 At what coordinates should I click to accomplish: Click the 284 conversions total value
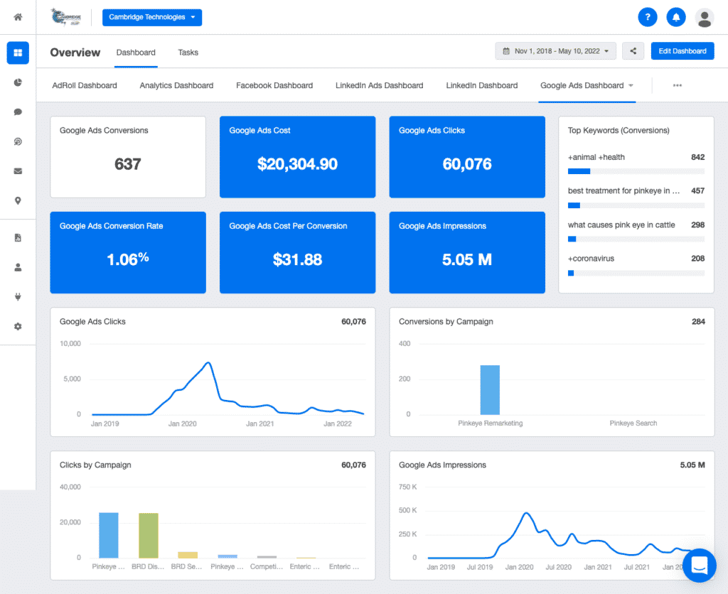[x=698, y=322]
